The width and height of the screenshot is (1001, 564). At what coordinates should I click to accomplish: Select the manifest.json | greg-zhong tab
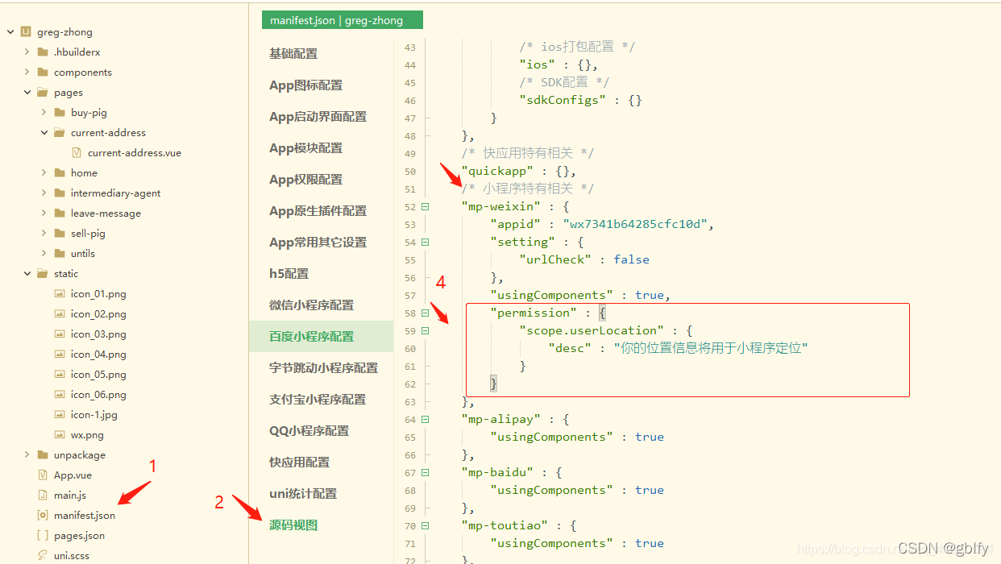coord(343,21)
